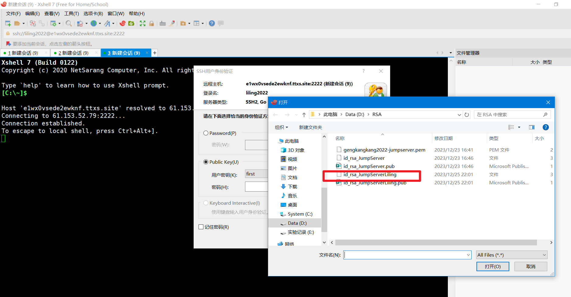Toggle full screen mode icon

143,23
